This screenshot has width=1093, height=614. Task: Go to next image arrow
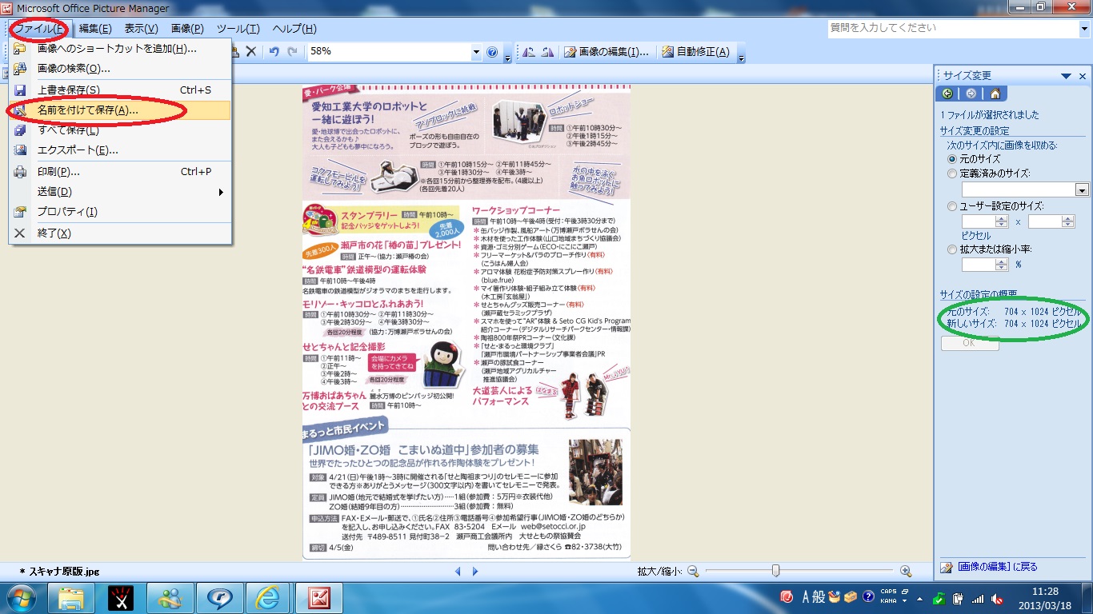[x=475, y=571]
